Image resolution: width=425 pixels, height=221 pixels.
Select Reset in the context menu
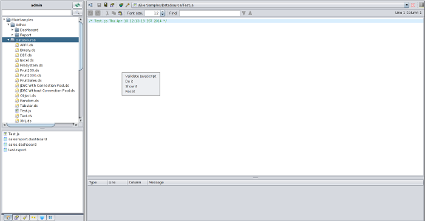[130, 92]
